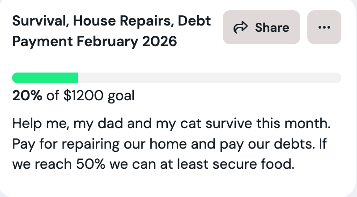The height and width of the screenshot is (197, 357).
Task: Click the grey unfilled part of progress bar
Action: [209, 77]
